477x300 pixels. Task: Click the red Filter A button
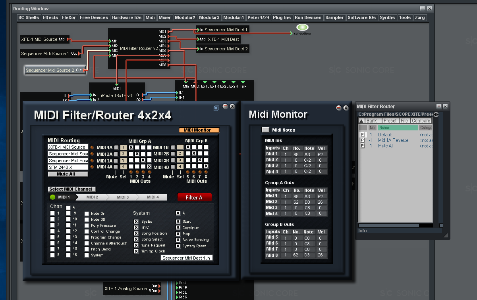194,197
